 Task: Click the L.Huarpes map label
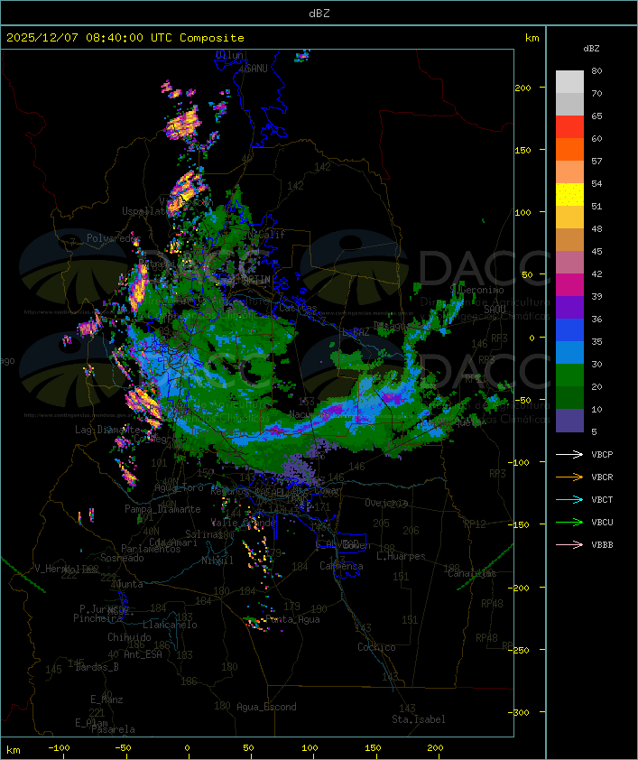tap(401, 556)
